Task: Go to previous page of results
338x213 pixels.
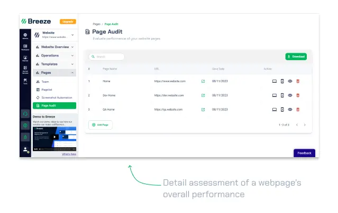Action: point(297,125)
